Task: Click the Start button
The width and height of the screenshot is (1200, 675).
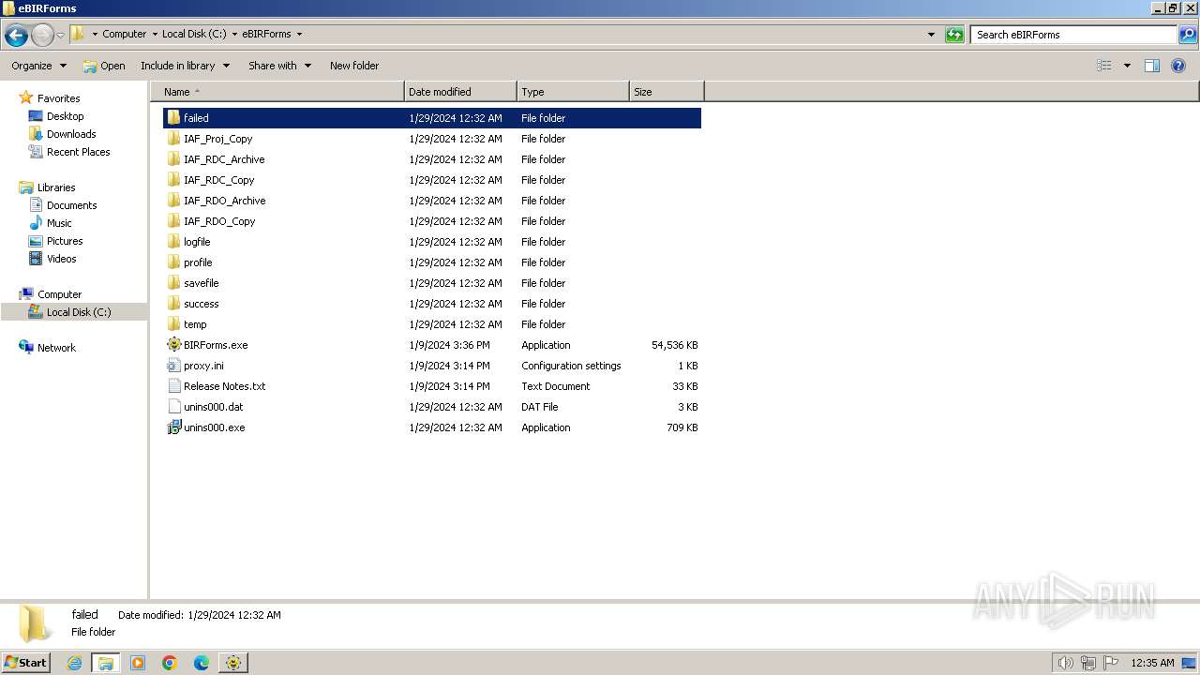Action: point(25,663)
